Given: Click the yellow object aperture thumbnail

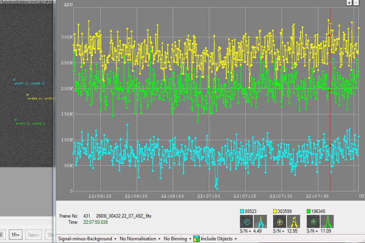Looking at the screenshot, I should click(280, 221).
